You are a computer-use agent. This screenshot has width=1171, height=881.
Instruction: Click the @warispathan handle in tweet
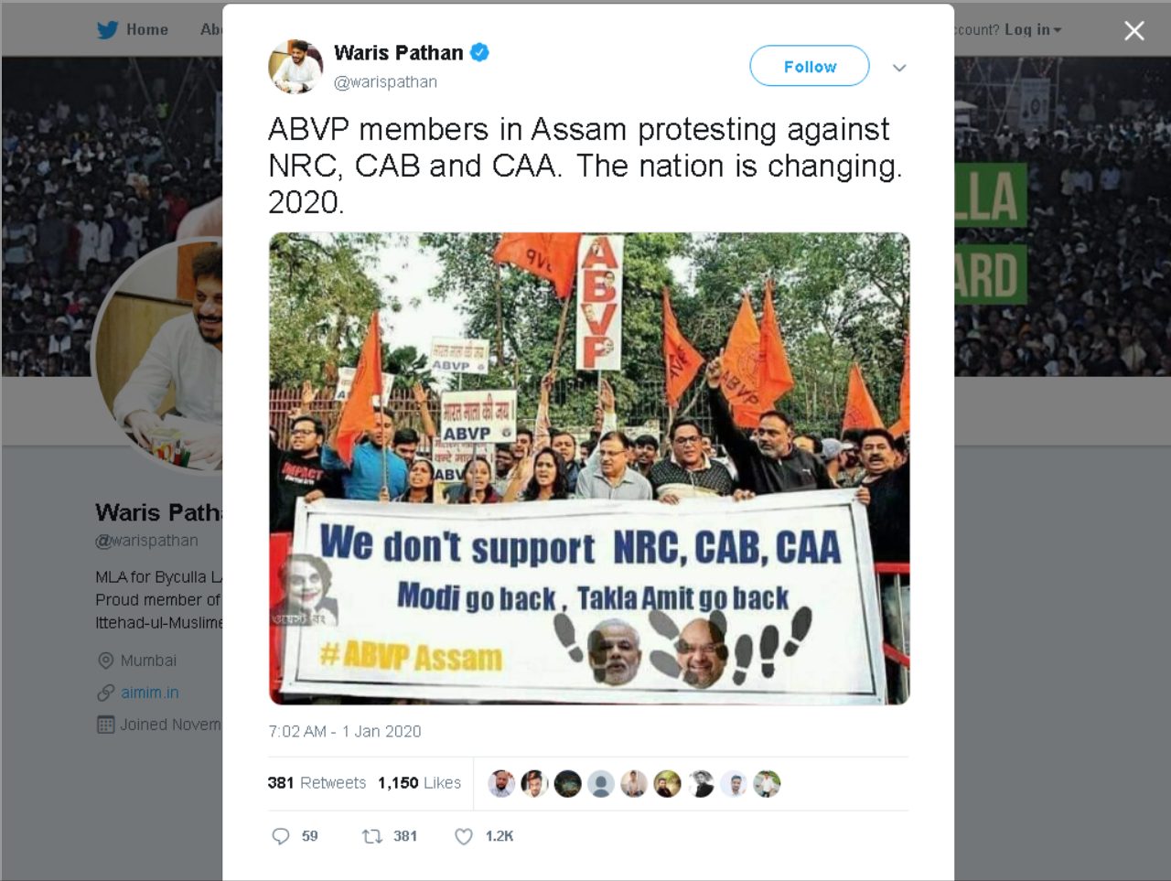pyautogui.click(x=385, y=81)
